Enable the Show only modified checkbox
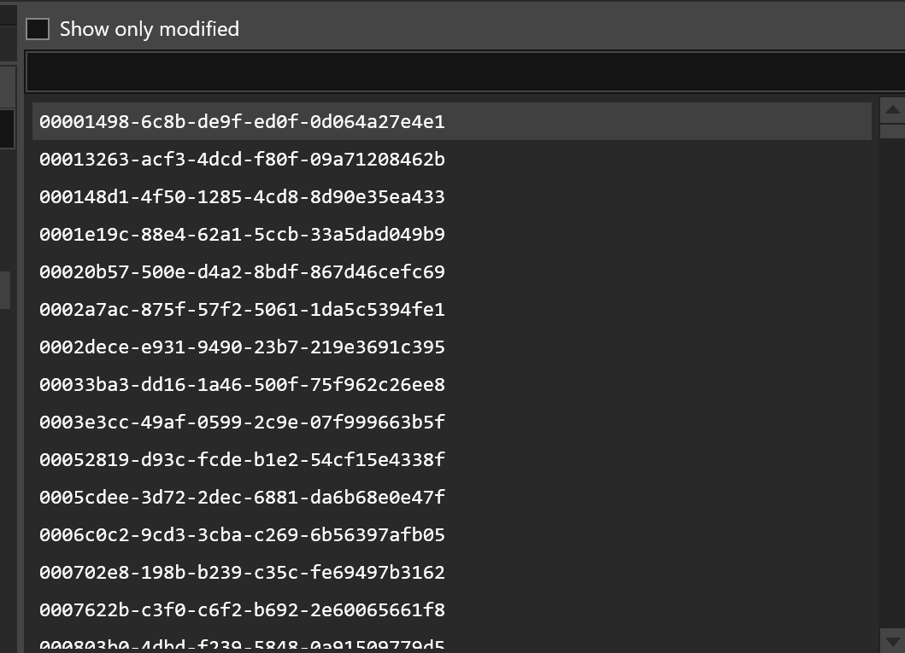Image resolution: width=905 pixels, height=653 pixels. [38, 29]
